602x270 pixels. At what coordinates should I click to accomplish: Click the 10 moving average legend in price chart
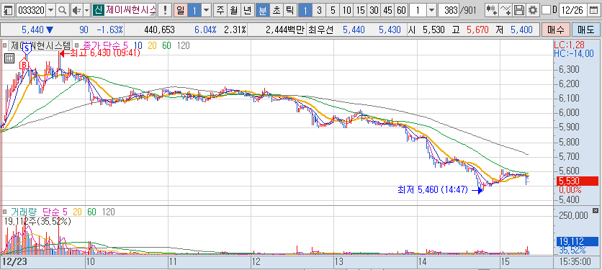(138, 45)
